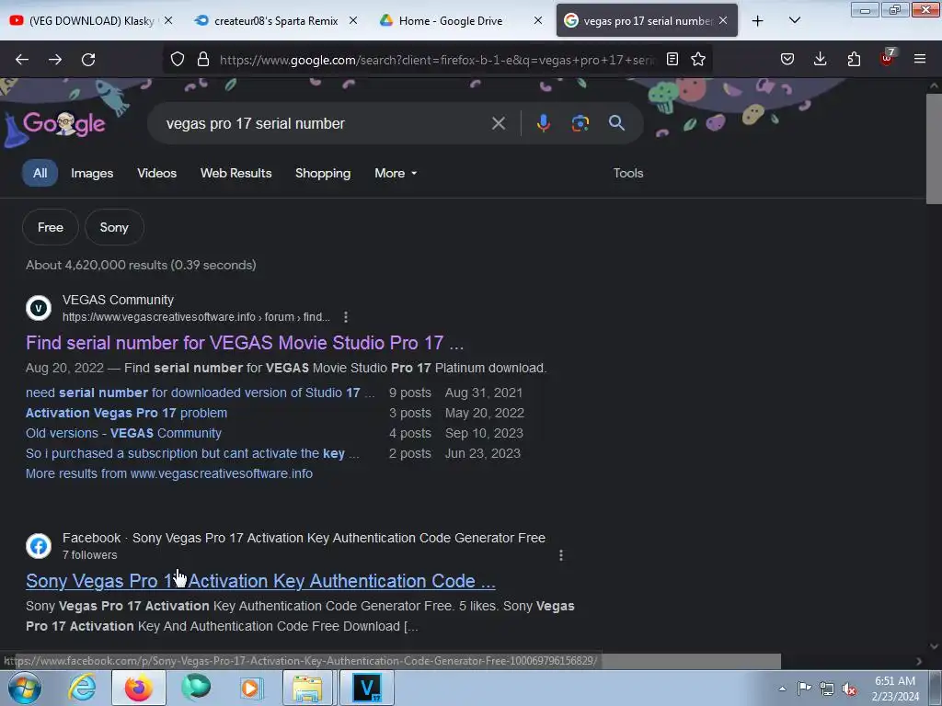Viewport: 942px width, 706px height.
Task: Open Old versions - VEGAS Community link
Action: pos(123,434)
